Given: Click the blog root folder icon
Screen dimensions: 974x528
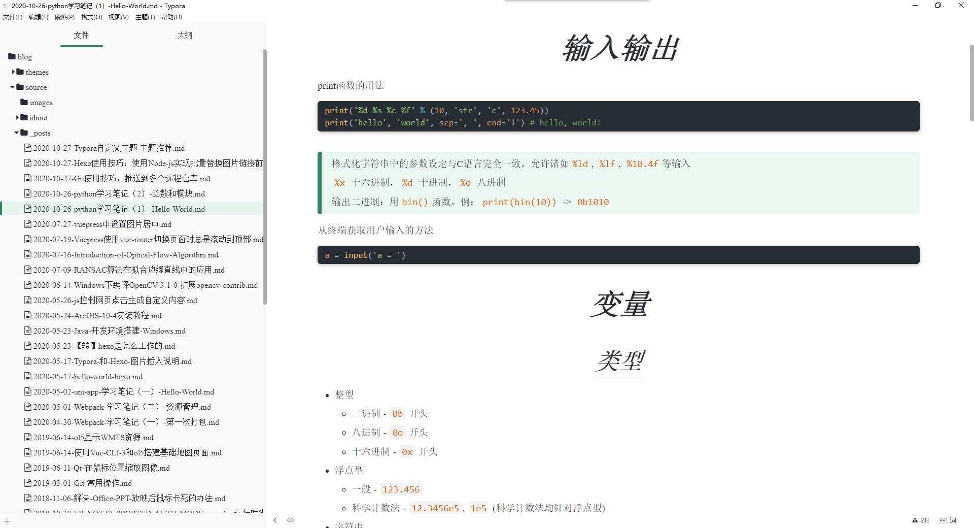Looking at the screenshot, I should coord(12,56).
